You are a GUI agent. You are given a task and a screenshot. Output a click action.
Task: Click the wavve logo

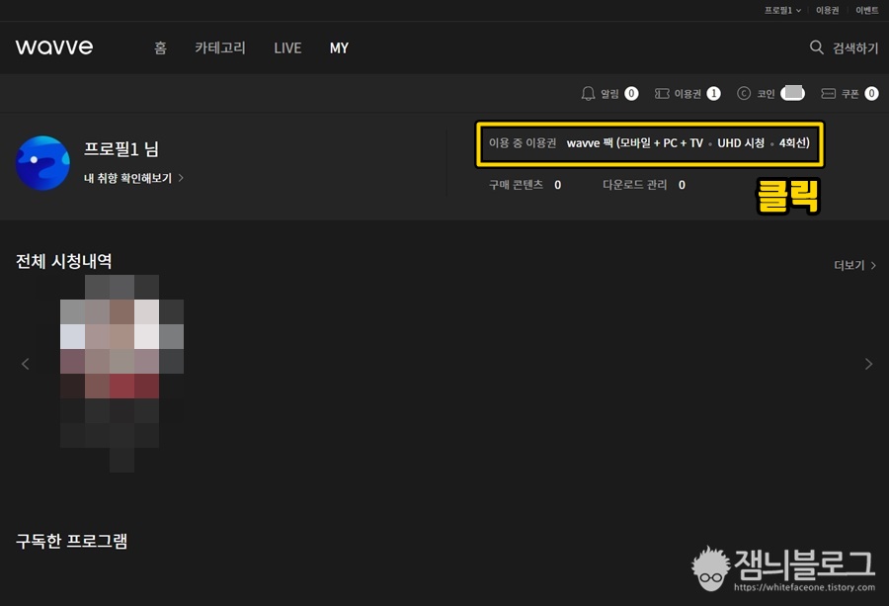tap(54, 47)
